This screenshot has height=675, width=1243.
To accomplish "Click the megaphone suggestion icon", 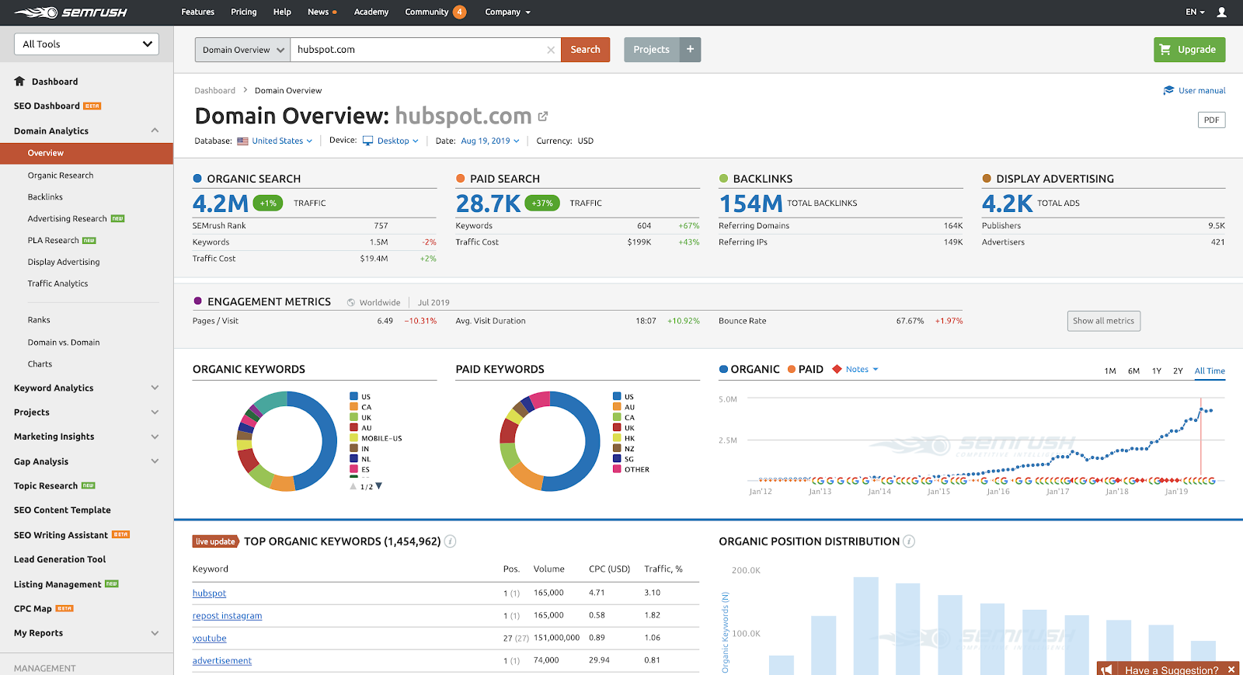I will 1107,670.
